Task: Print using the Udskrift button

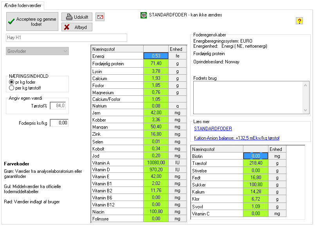Action: (77, 17)
